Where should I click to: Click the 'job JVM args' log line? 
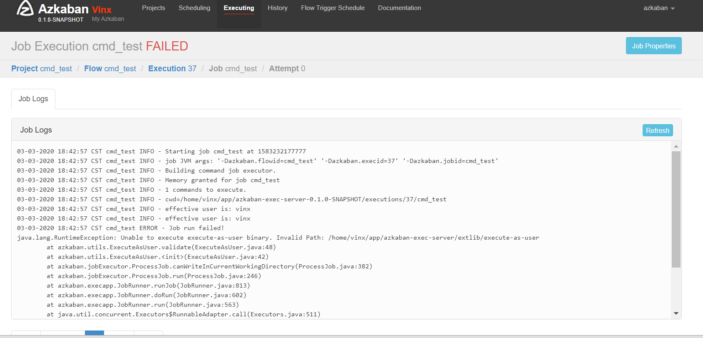pos(258,161)
